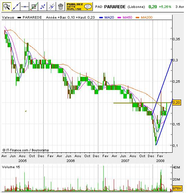
Task: Click the 0,35 price axis label
Action: coord(176,39)
